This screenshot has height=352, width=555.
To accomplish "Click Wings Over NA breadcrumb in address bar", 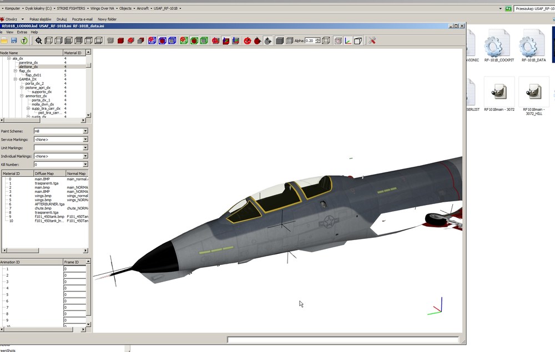I will (102, 8).
